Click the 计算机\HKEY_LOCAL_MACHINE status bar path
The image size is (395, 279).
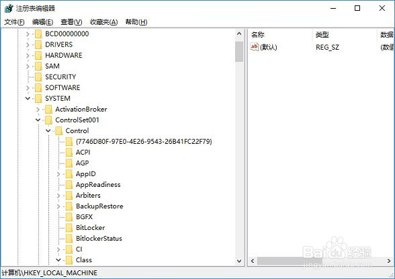pyautogui.click(x=50, y=273)
